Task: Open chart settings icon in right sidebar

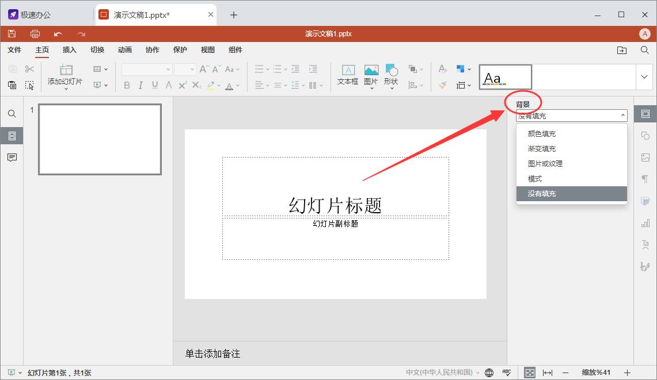Action: (x=645, y=222)
